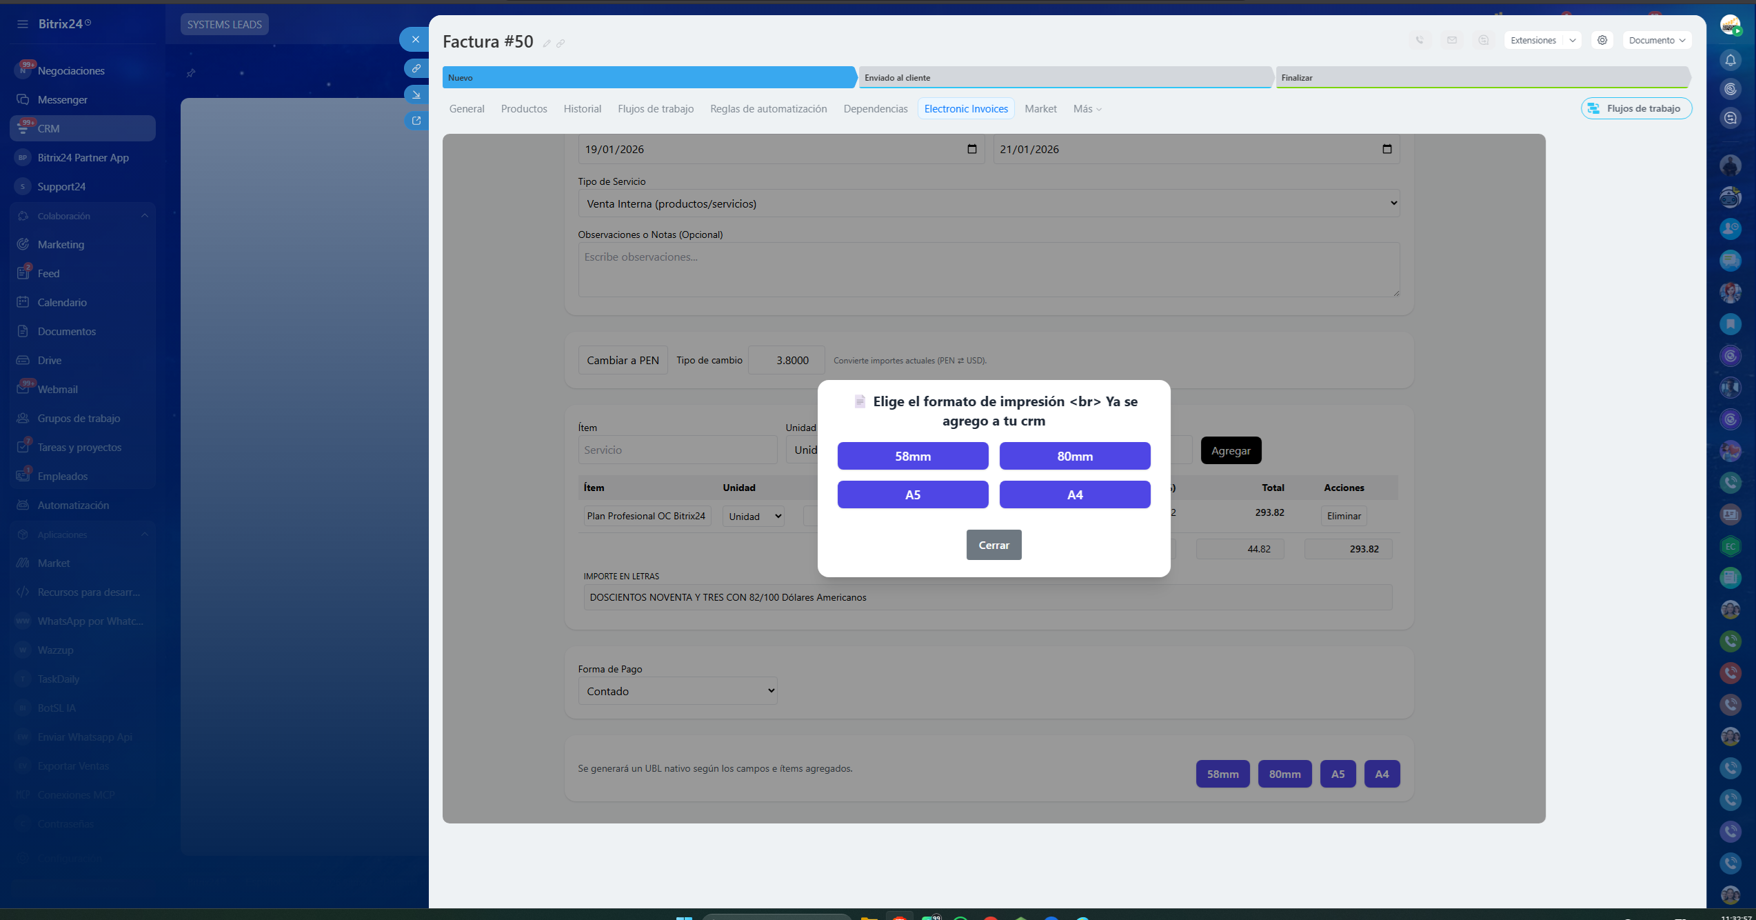This screenshot has height=920, width=1756.
Task: Click the phone call icon in invoice header
Action: pyautogui.click(x=1420, y=40)
